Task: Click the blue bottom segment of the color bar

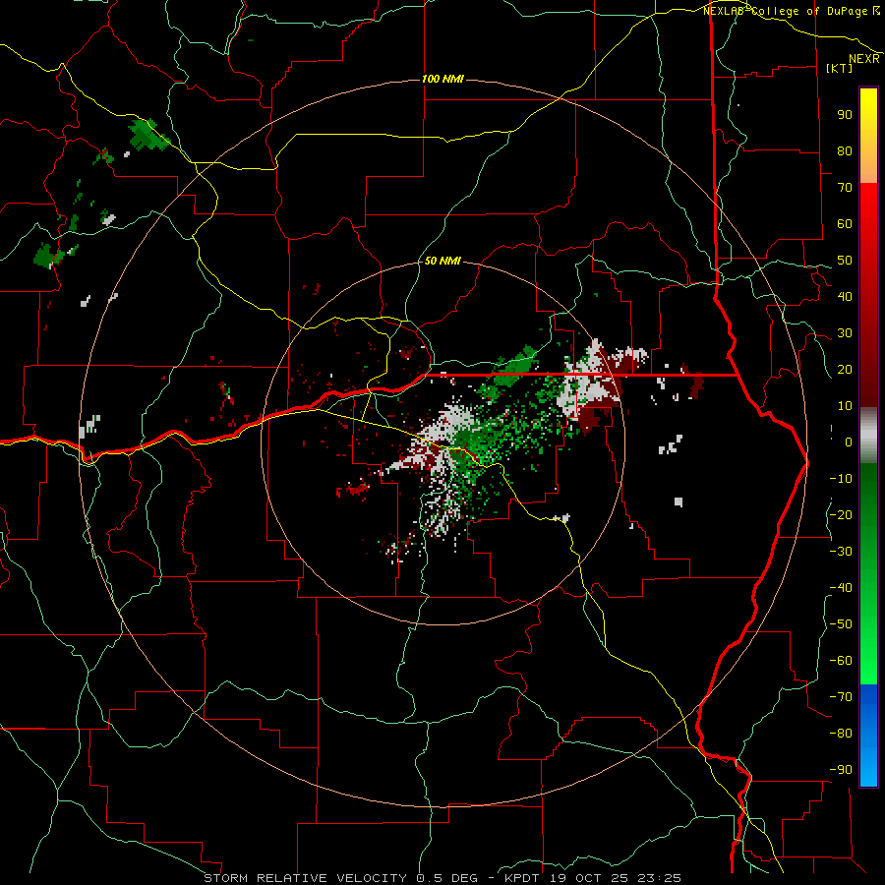Action: (x=868, y=736)
